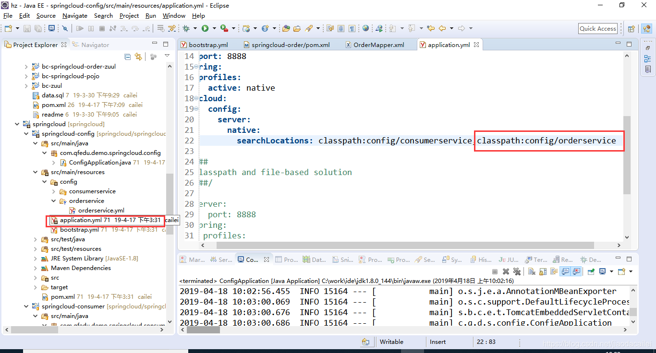Screen dimensions: 656x353
Task: Open the Navigate menu
Action: pos(75,15)
